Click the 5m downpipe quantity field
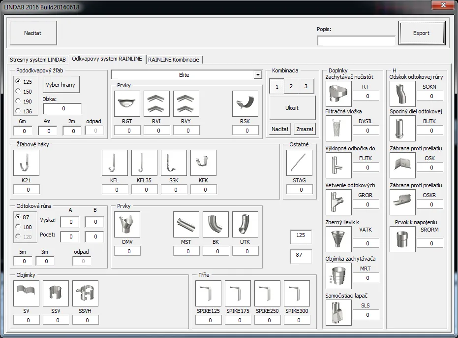The height and width of the screenshot is (338, 458). pos(23,261)
